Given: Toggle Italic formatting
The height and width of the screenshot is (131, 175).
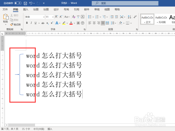Looking at the screenshot, I should tap(31, 23).
